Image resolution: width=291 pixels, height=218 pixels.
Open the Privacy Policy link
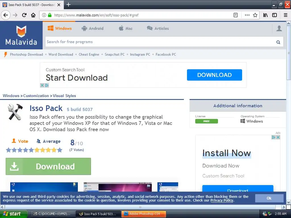(x=222, y=200)
